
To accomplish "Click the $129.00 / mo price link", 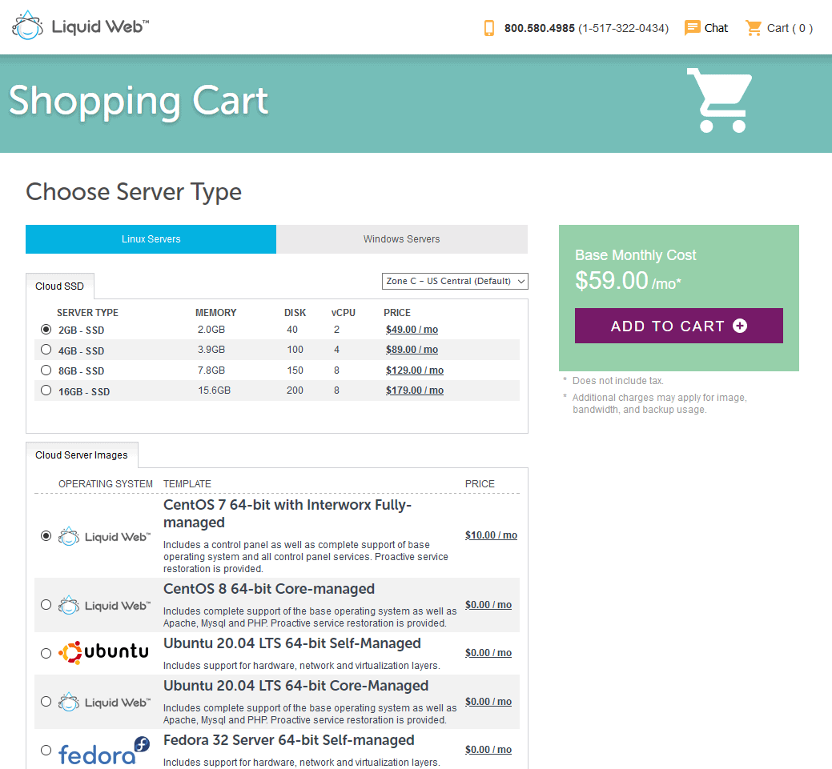I will 415,370.
